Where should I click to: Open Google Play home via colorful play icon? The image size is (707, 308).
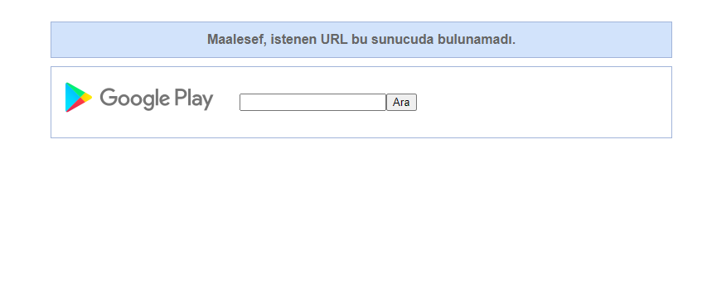pyautogui.click(x=79, y=97)
